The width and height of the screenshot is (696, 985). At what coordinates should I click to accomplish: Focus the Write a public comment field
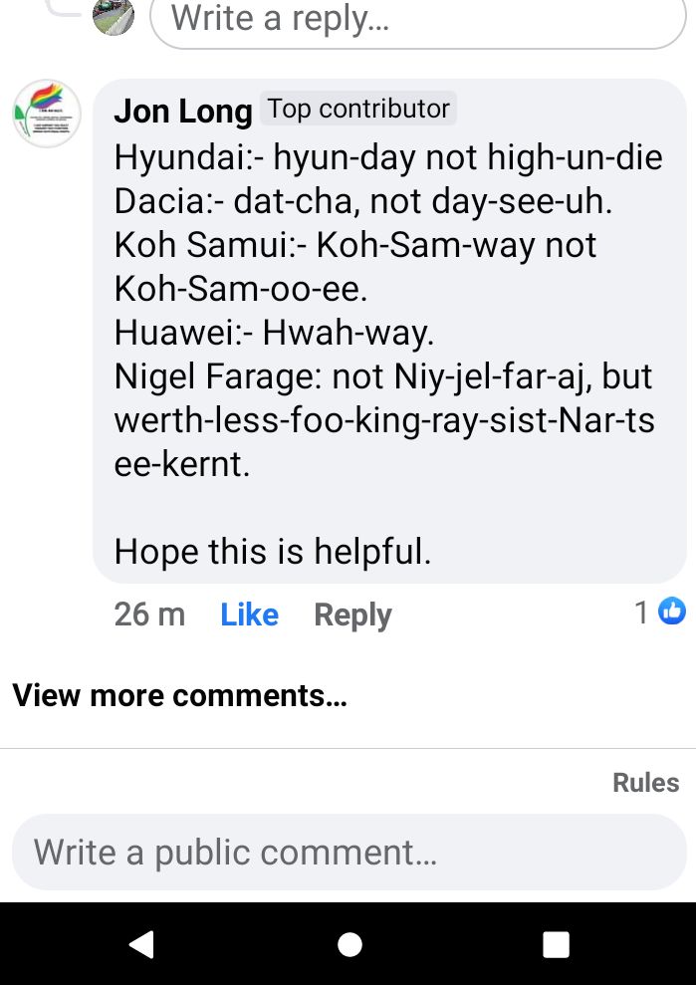coord(348,853)
